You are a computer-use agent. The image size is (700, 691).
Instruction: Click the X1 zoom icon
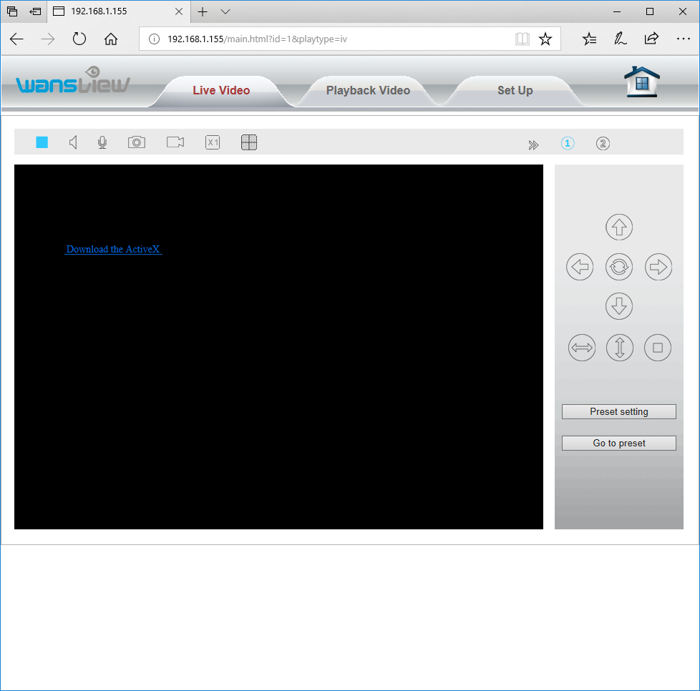213,142
